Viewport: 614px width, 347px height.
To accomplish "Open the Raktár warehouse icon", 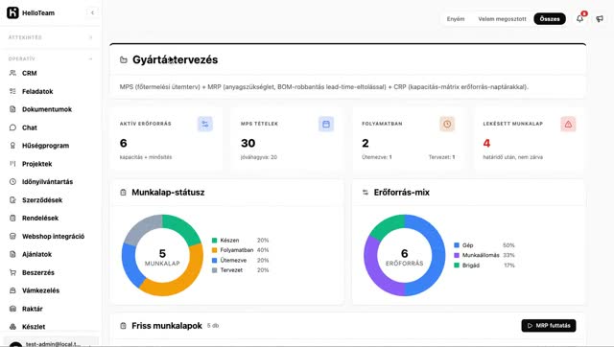I will (x=12, y=309).
